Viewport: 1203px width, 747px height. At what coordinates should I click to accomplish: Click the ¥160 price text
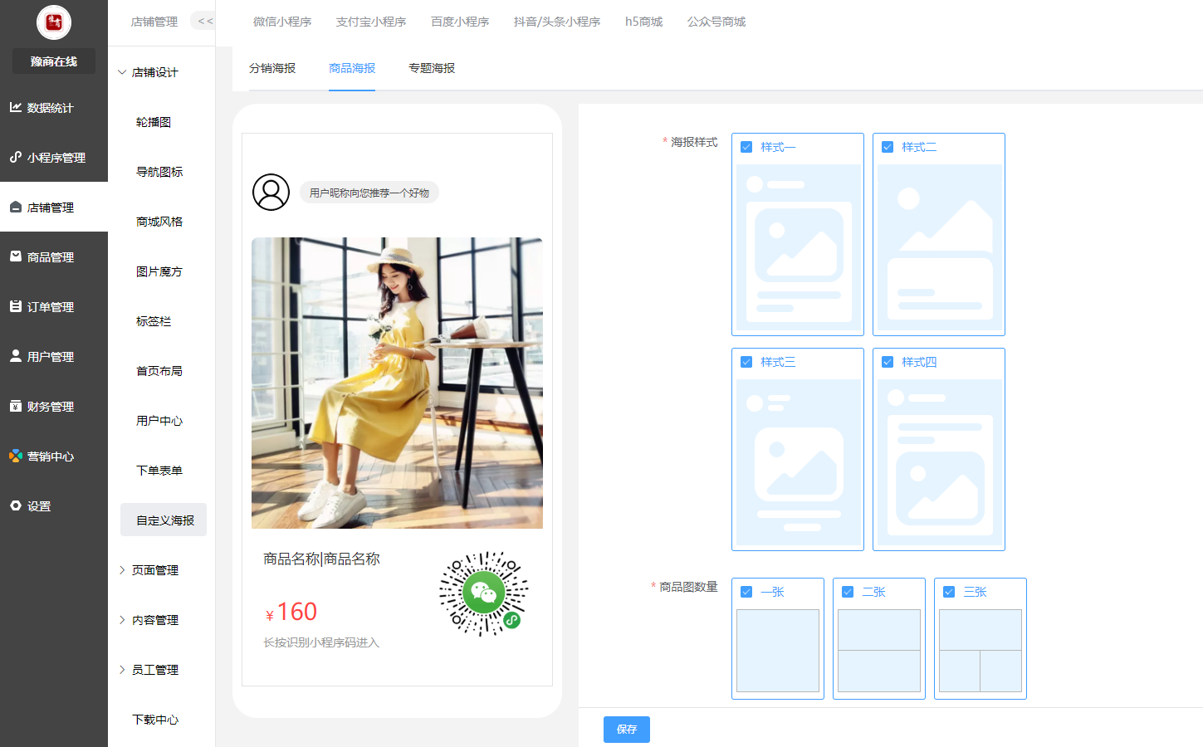point(291,612)
